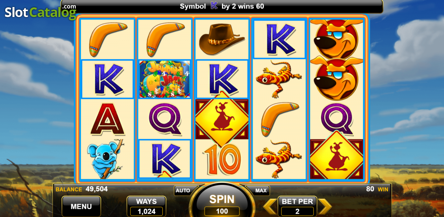This screenshot has width=444, height=217.
Task: Click the Q symbol on second reel
Action: [165, 119]
